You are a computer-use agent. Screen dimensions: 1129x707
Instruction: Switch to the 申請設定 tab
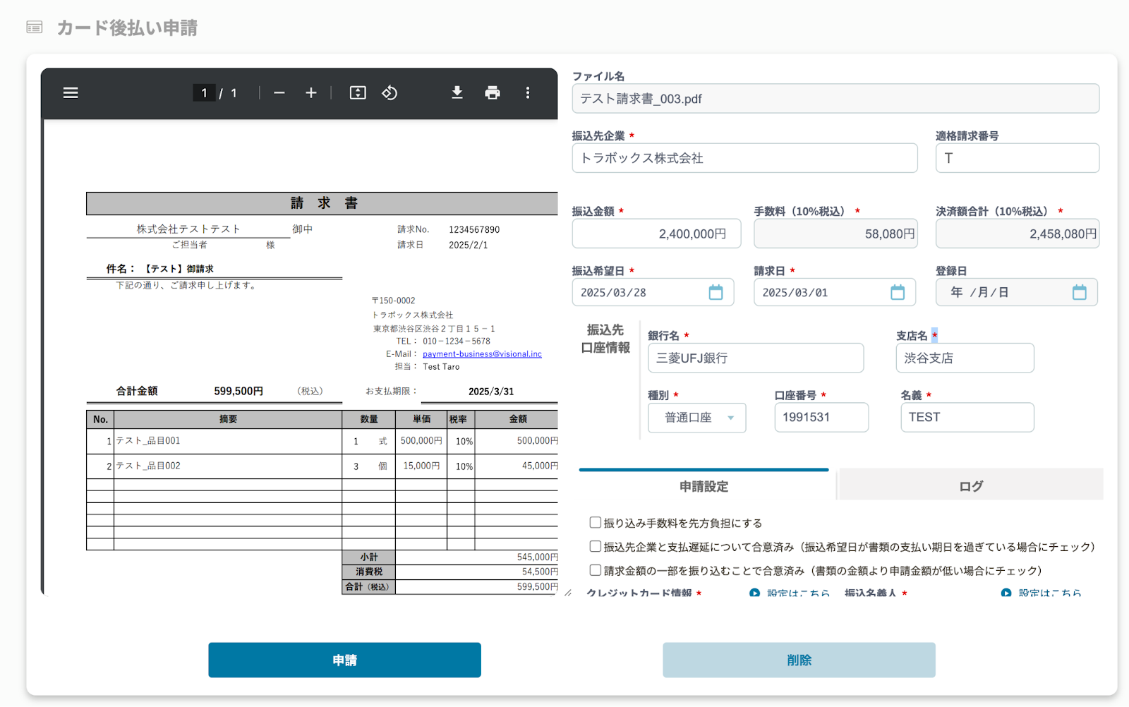tap(704, 485)
